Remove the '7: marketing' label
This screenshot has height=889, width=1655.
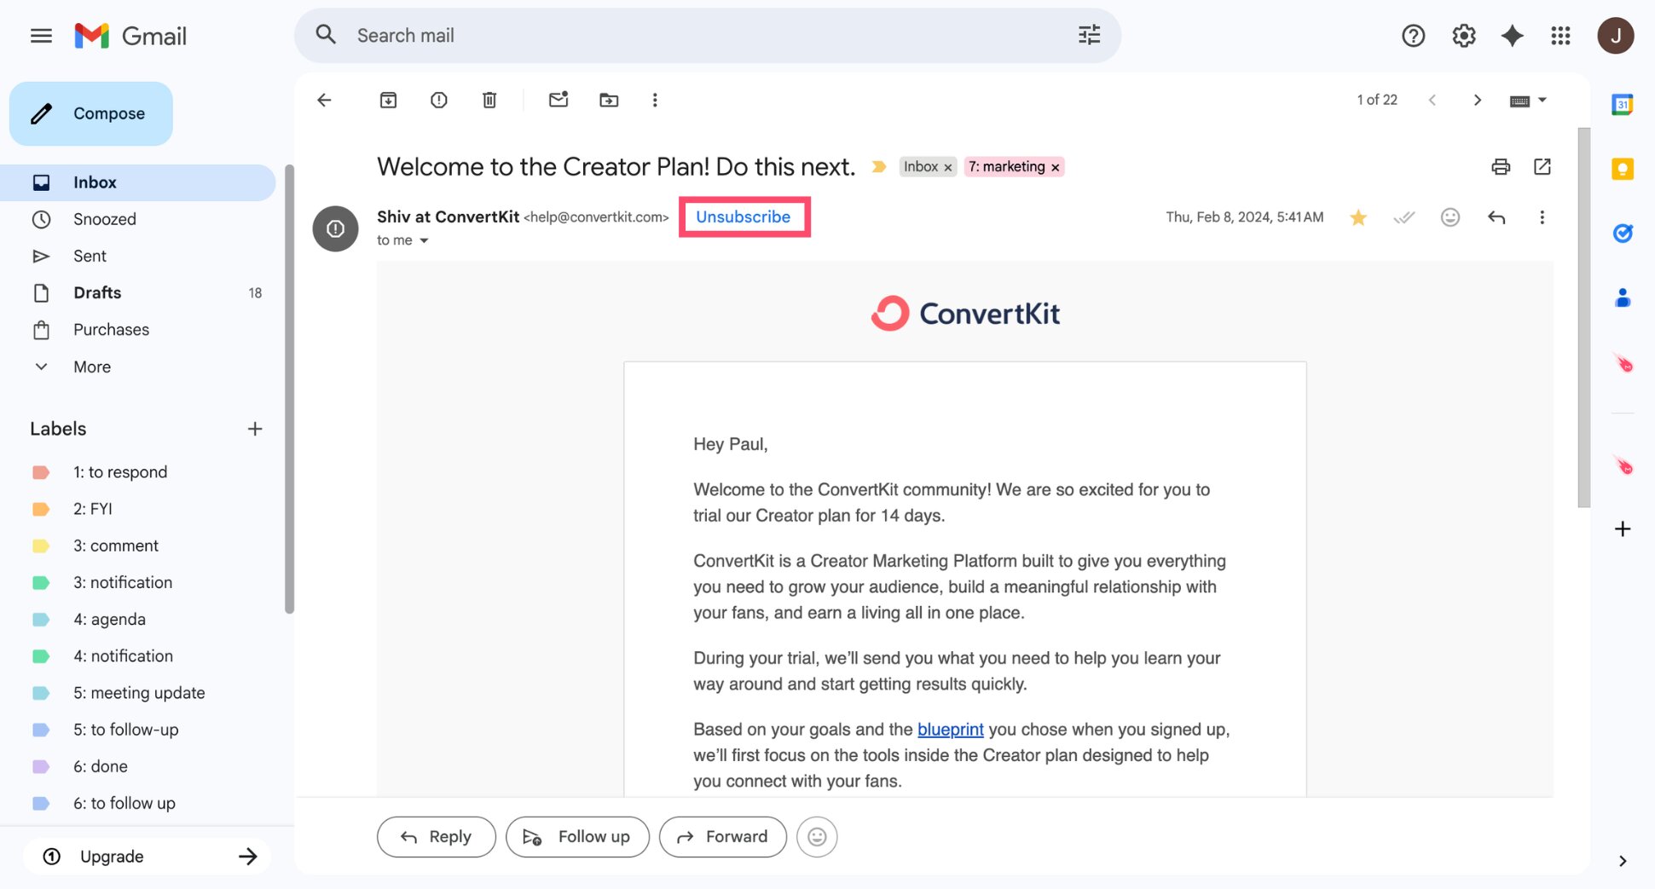(1055, 166)
